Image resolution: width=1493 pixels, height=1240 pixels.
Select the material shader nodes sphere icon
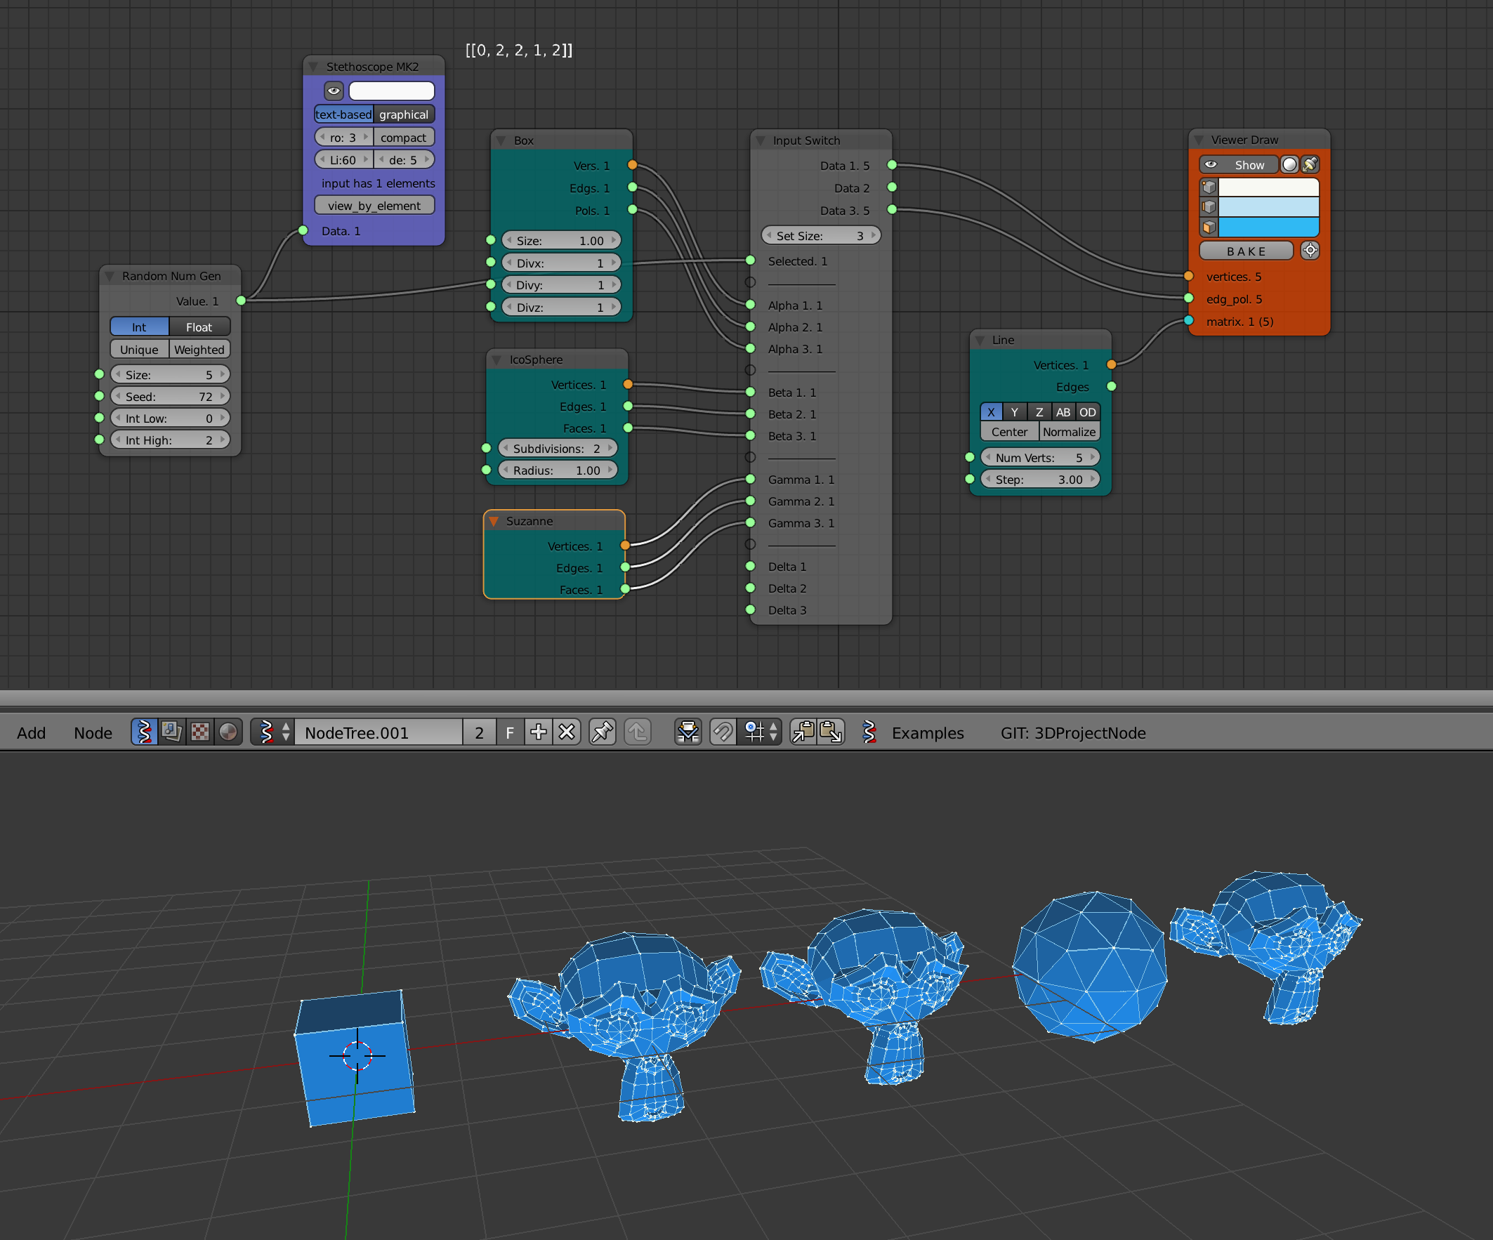228,732
